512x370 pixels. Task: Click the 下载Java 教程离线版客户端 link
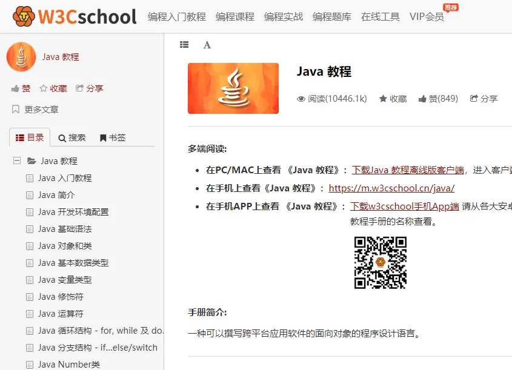click(408, 170)
